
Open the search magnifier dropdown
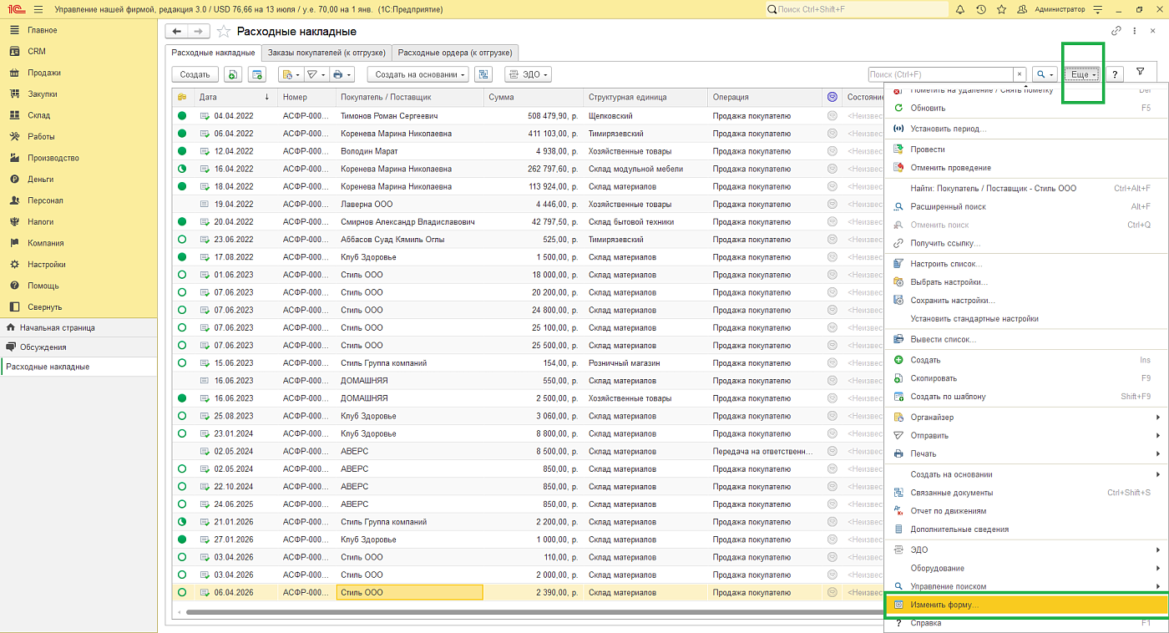point(1045,74)
